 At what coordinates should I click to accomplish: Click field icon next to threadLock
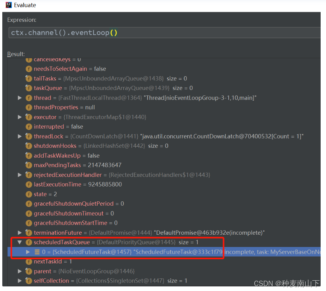tap(29, 136)
